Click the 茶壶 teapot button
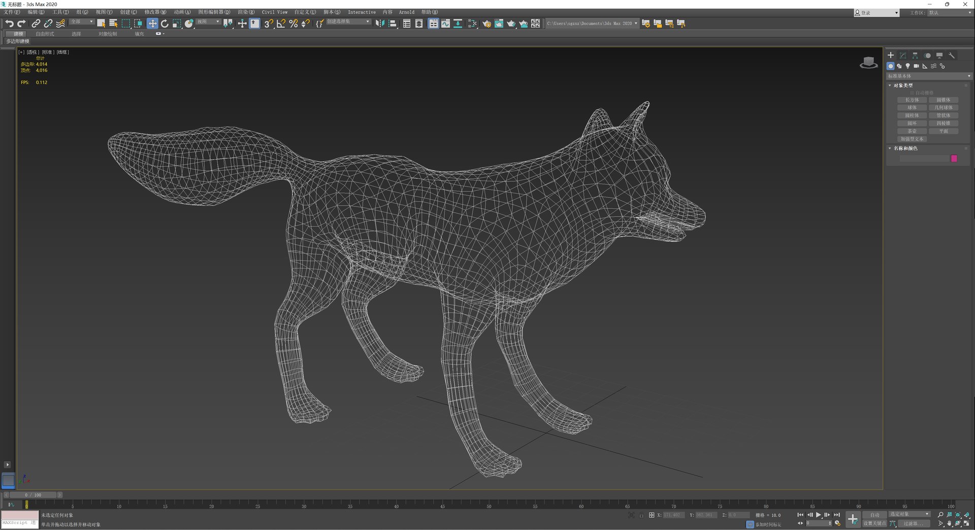The image size is (975, 530). [x=912, y=131]
